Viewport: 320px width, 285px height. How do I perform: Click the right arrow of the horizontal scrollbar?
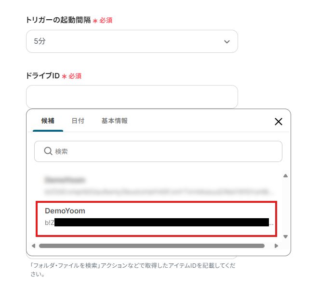coord(276,246)
